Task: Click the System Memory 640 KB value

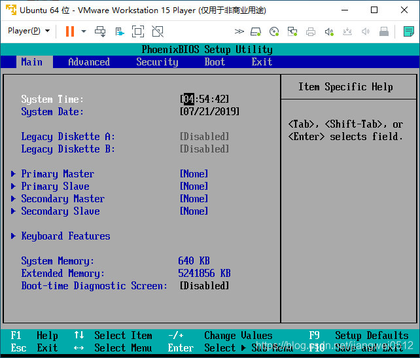Action: [194, 260]
